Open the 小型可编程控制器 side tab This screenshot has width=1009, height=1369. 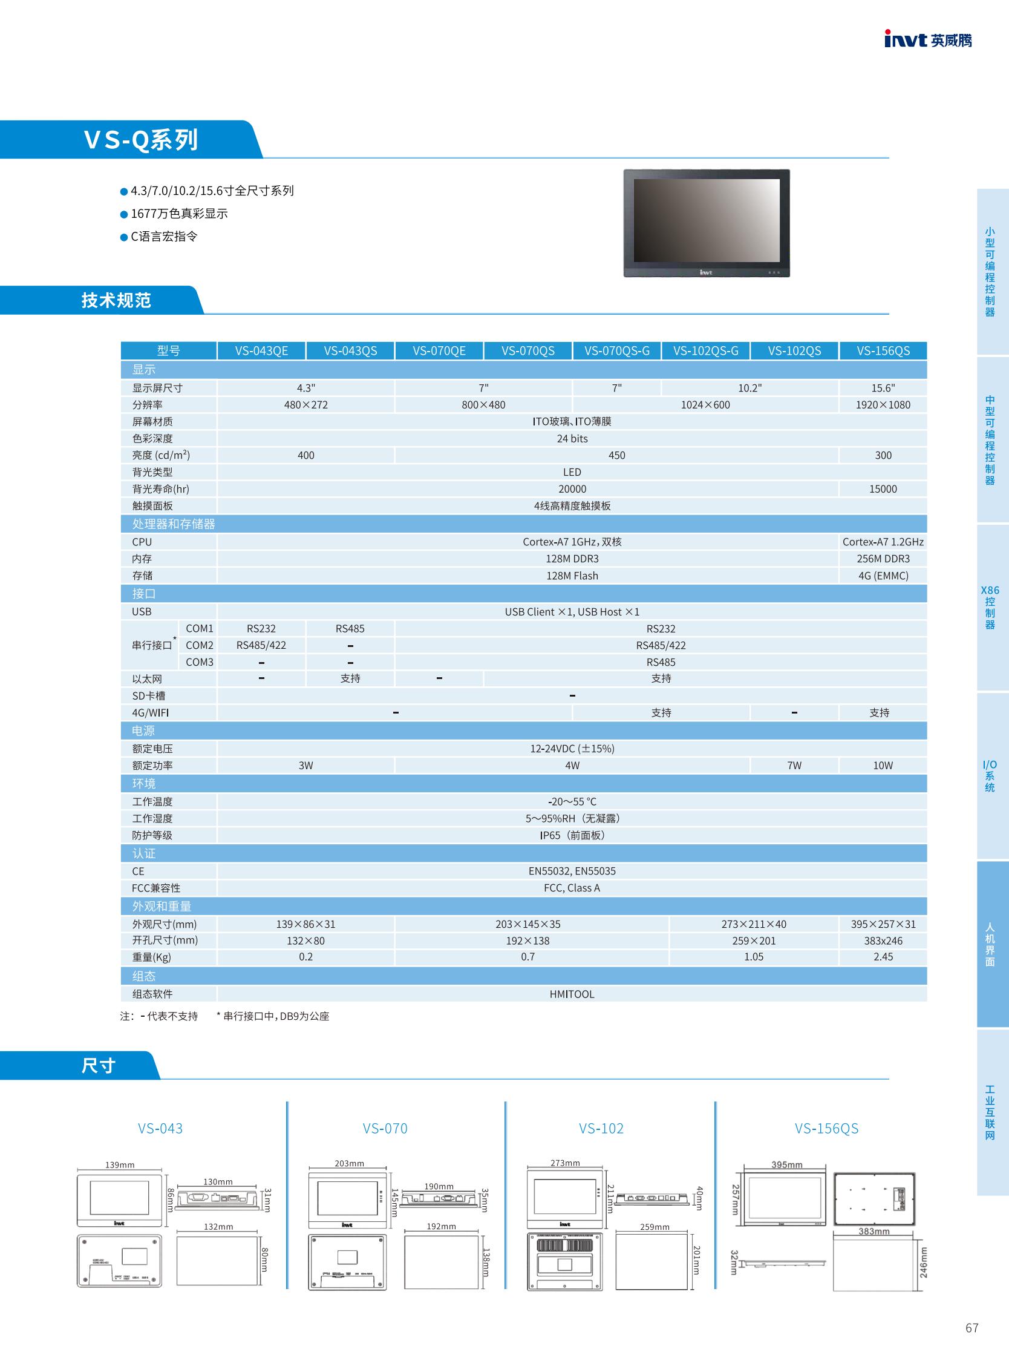[993, 272]
